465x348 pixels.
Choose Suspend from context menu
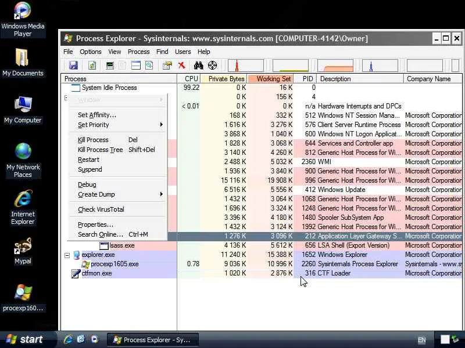(118, 169)
